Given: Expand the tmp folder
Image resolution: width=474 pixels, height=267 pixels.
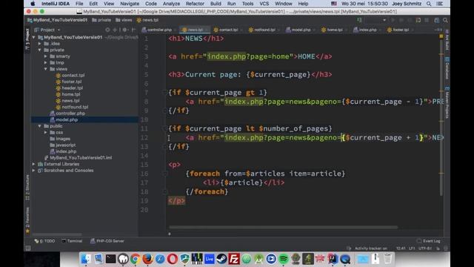Looking at the screenshot, I should click(x=46, y=62).
